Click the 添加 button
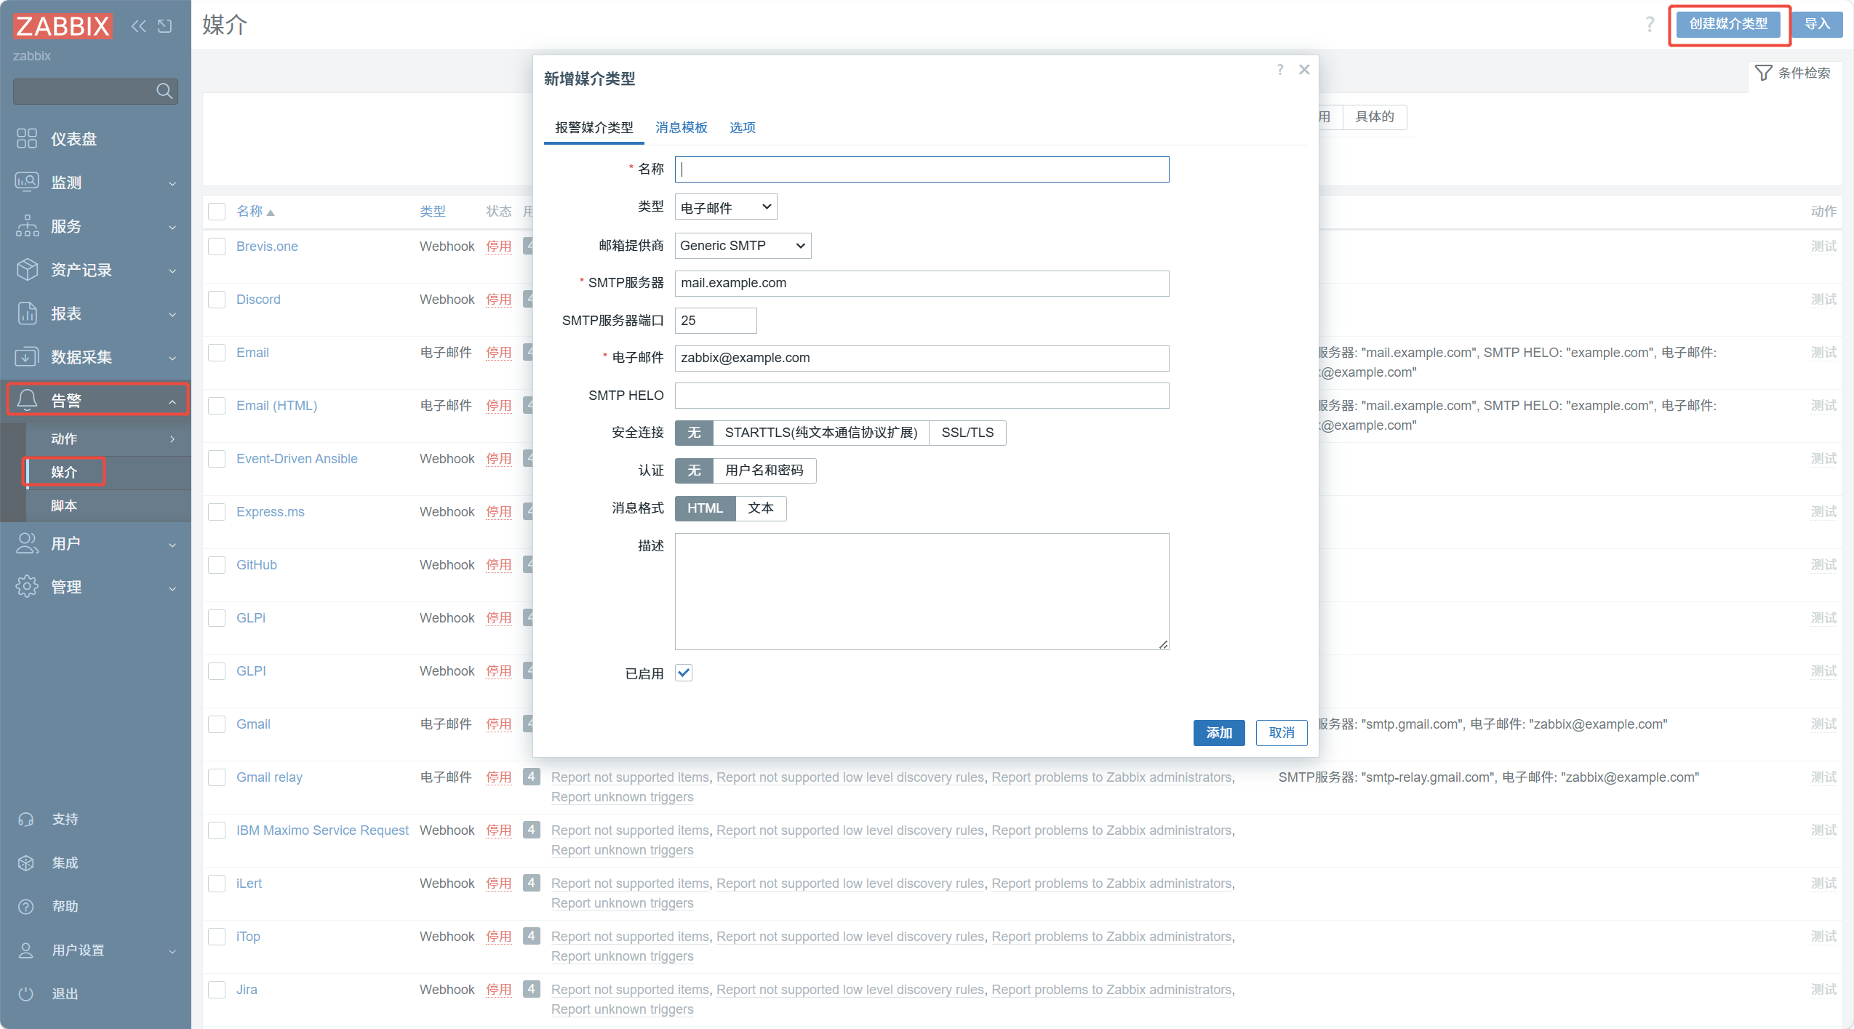Image resolution: width=1854 pixels, height=1029 pixels. point(1219,733)
